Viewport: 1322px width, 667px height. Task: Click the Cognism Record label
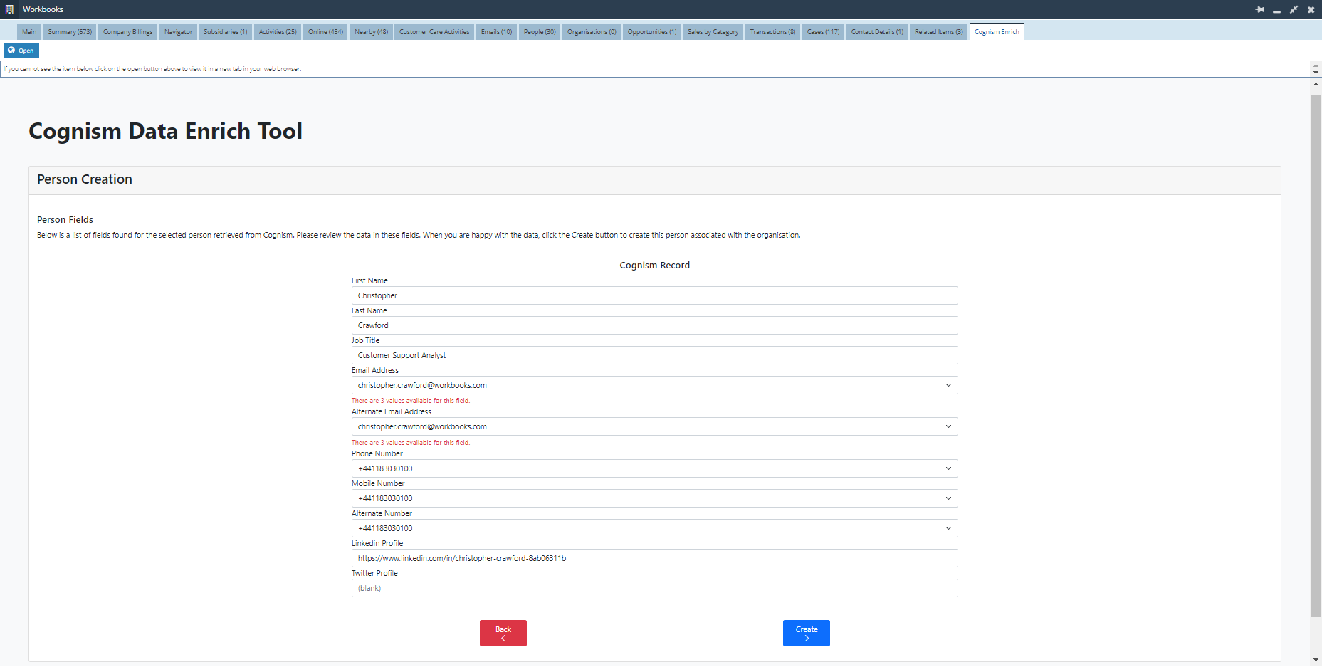tap(654, 265)
